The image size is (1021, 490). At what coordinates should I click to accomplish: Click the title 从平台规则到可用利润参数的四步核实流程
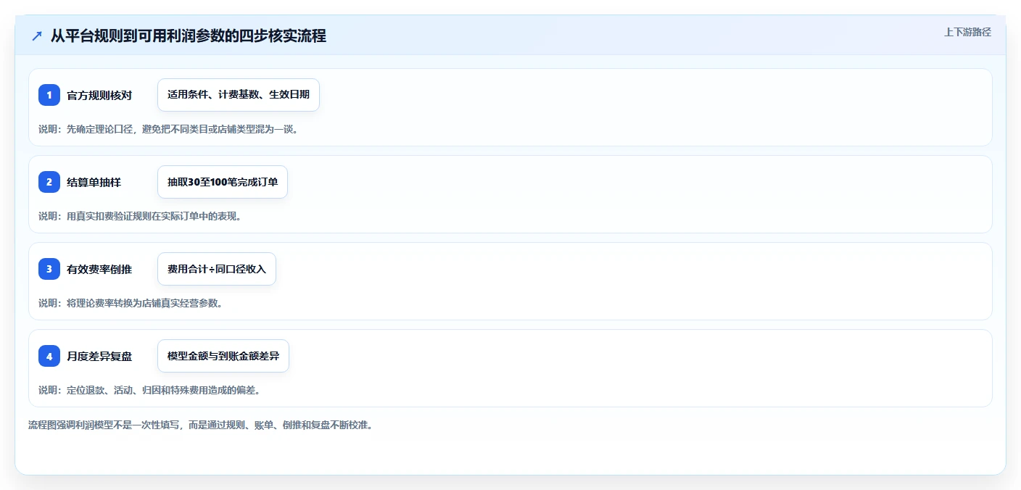pos(189,36)
